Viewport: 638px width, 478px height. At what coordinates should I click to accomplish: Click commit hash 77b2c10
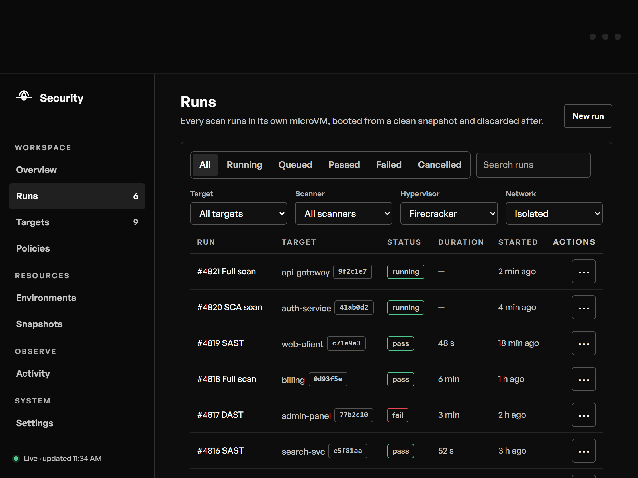click(353, 415)
